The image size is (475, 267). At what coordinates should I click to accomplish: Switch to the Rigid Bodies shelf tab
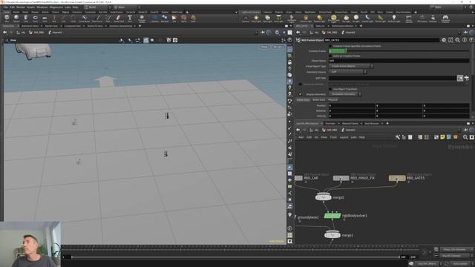pos(310,12)
